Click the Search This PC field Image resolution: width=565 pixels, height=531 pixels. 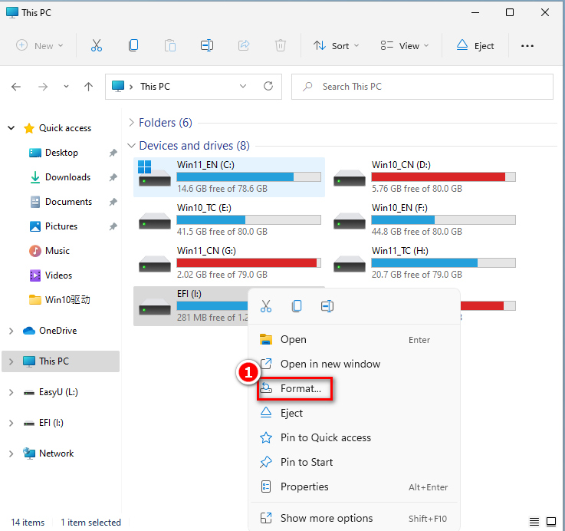pos(422,87)
